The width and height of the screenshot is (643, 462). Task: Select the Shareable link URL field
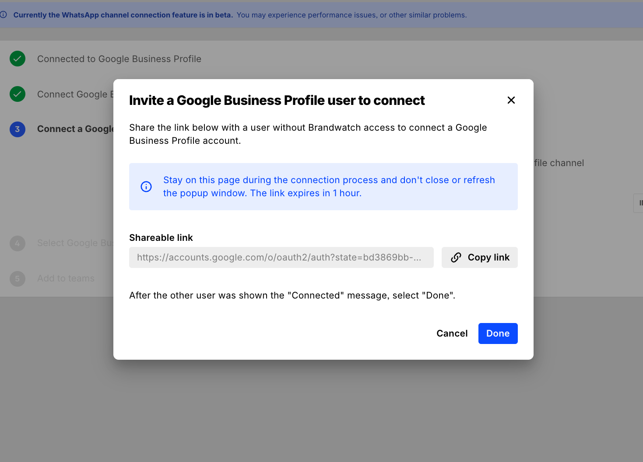[281, 257]
